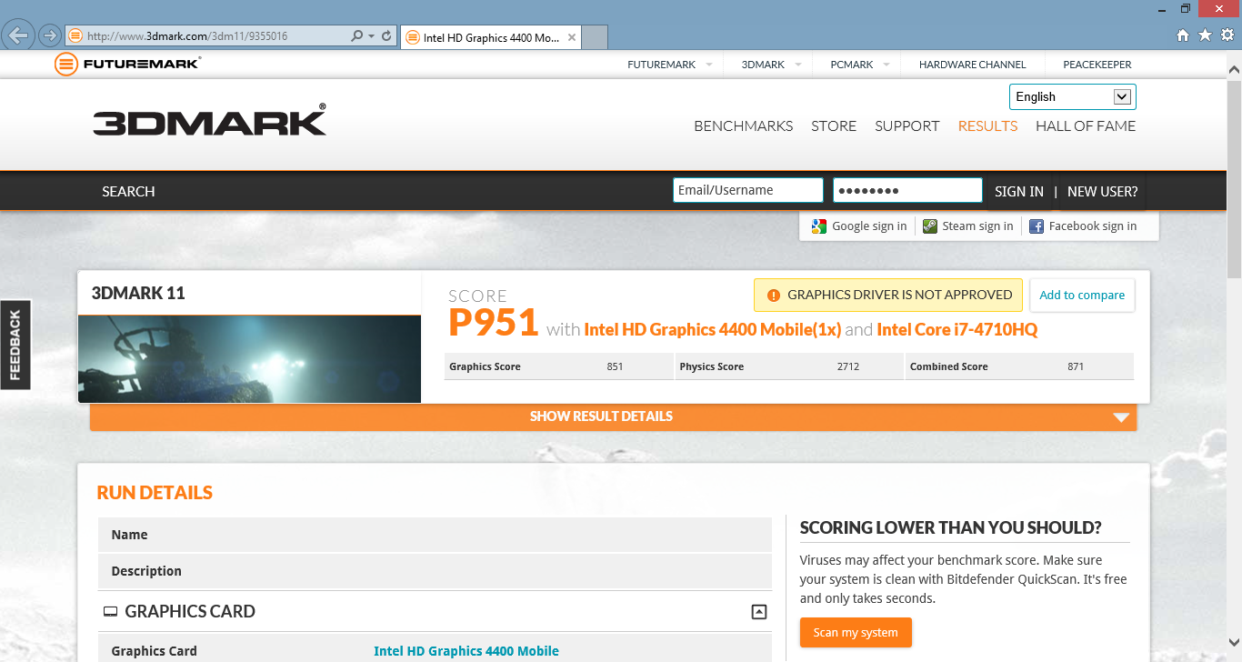Click the orange warning icon on driver notice
The width and height of the screenshot is (1242, 662).
pyautogui.click(x=774, y=296)
